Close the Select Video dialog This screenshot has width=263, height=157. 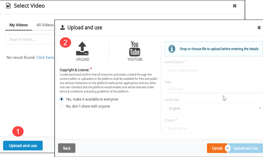pos(235,6)
